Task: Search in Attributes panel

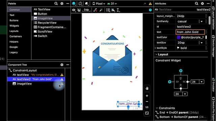Action: coord(196,4)
